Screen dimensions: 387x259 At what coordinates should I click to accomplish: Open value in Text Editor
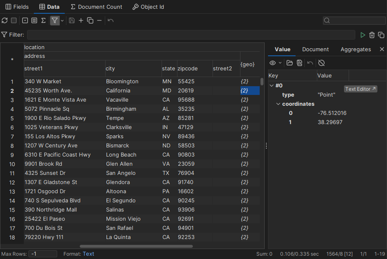coord(360,88)
